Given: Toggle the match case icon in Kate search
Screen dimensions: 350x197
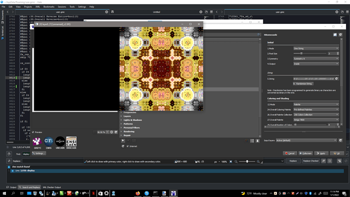Looking at the screenshot, I should pyautogui.click(x=324, y=161).
